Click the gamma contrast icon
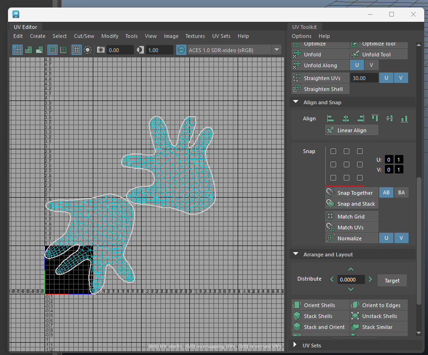Image resolution: width=428 pixels, height=355 pixels. click(140, 50)
